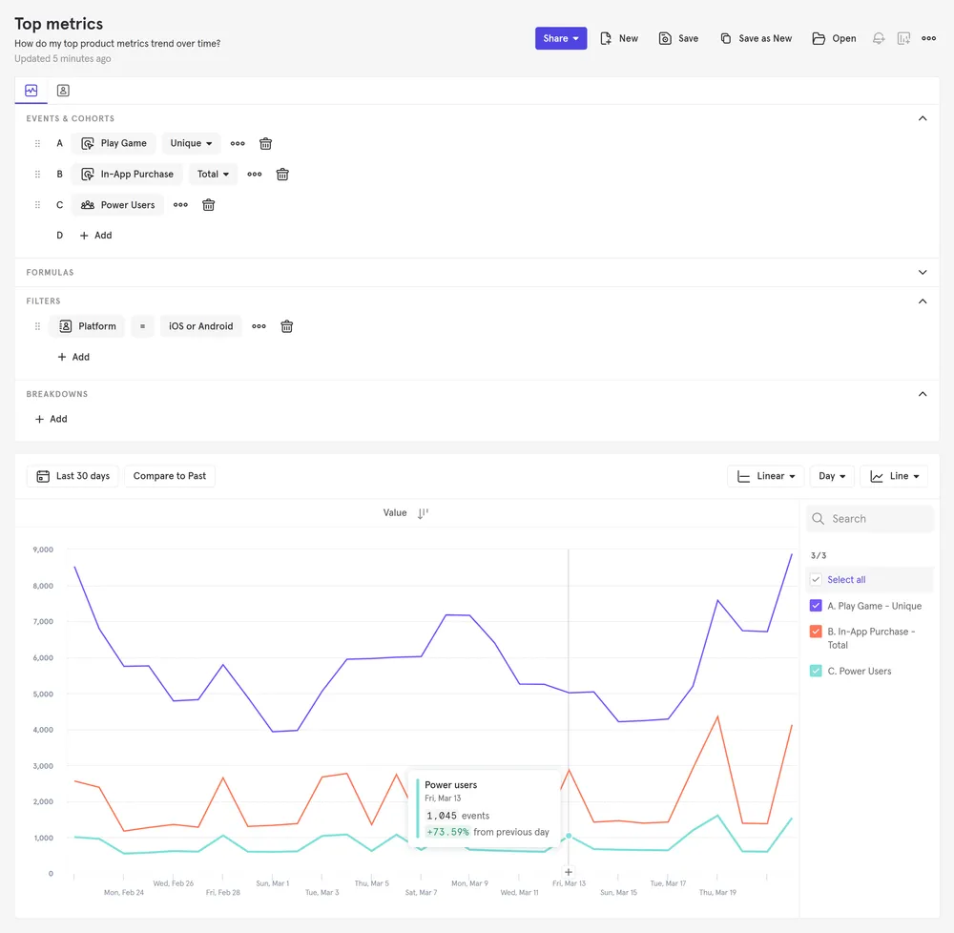Open a saved report with Open
Image resolution: width=954 pixels, height=933 pixels.
[834, 38]
